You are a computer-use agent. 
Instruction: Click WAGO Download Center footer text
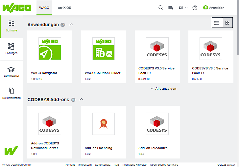pyautogui.click(x=17, y=165)
